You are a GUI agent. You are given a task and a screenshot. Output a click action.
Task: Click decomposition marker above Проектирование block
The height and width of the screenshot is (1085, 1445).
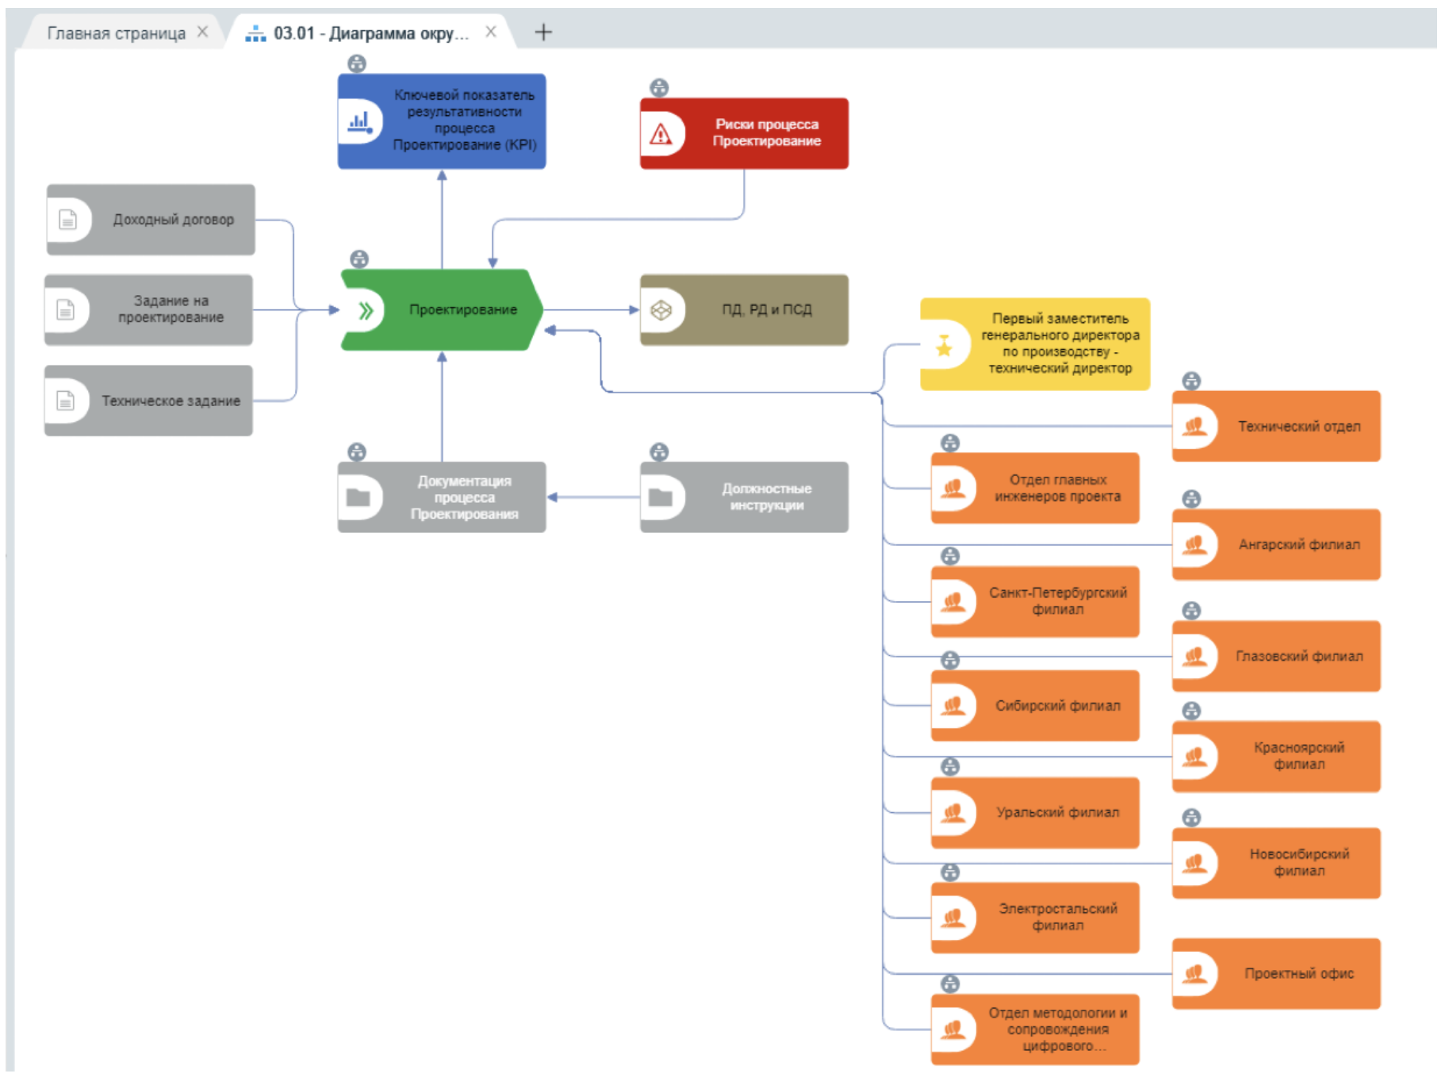tap(359, 259)
